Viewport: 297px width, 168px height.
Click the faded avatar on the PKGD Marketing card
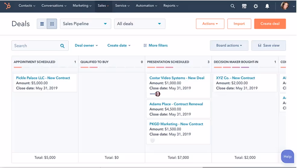click(153, 141)
